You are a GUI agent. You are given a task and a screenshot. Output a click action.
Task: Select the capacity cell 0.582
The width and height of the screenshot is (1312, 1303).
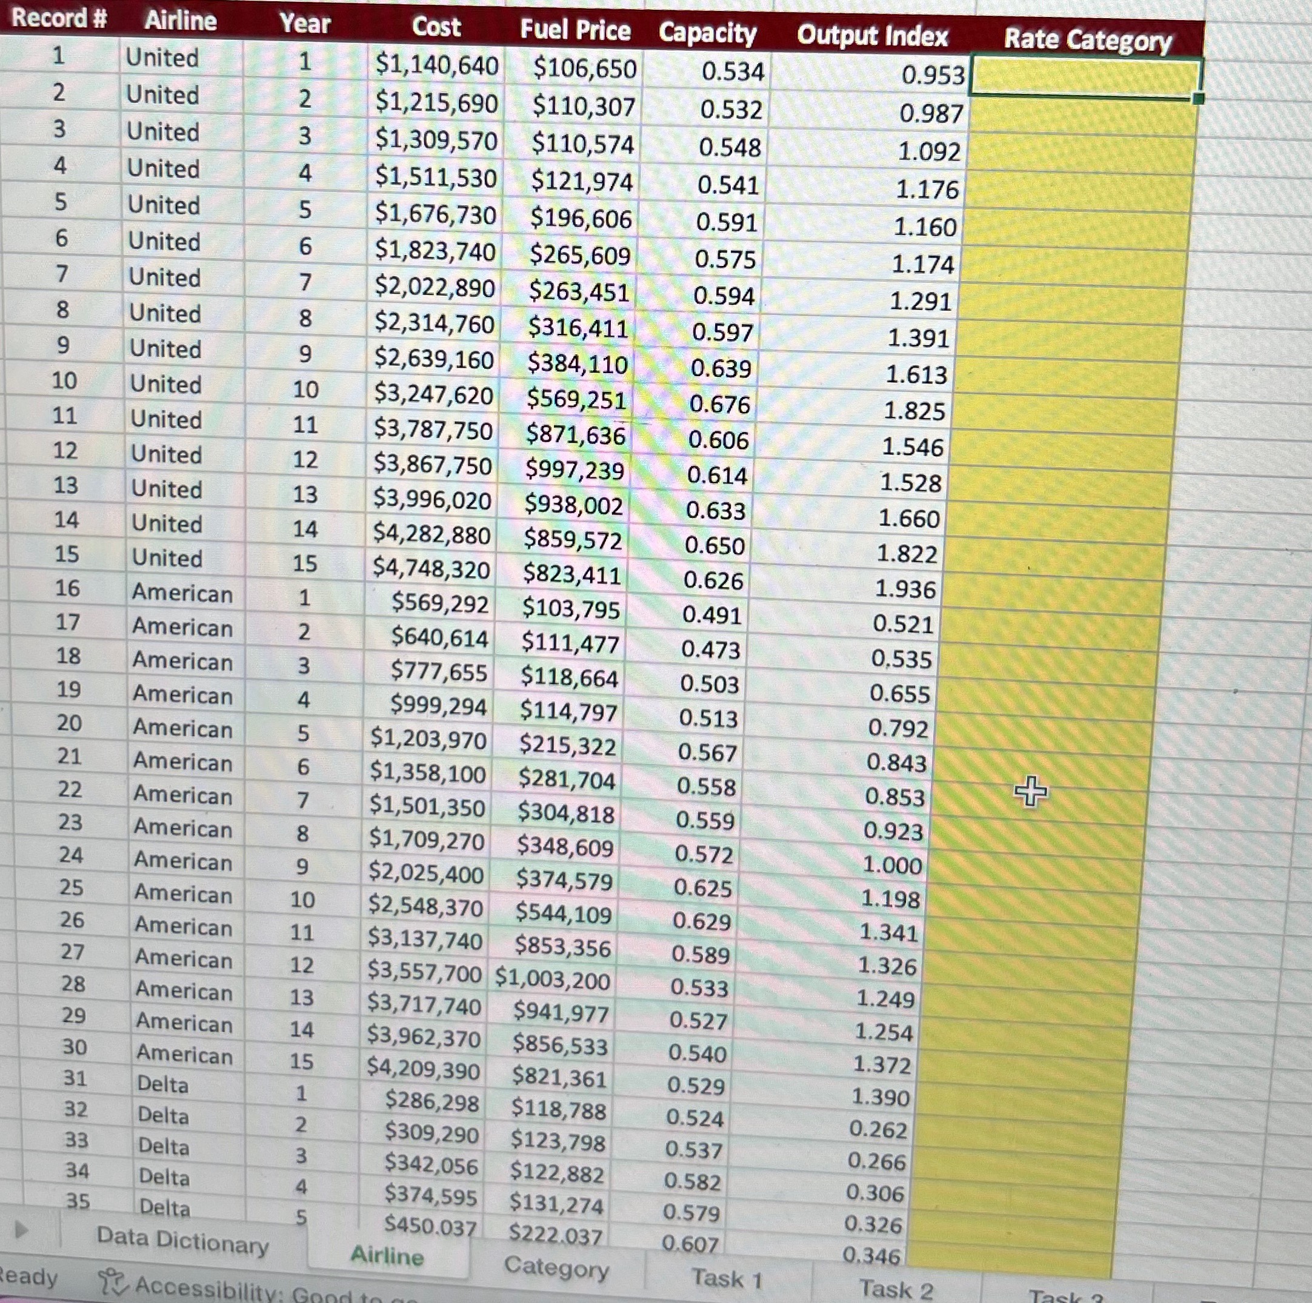pyautogui.click(x=692, y=1181)
